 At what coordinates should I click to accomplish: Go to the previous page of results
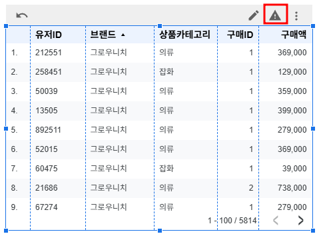pyautogui.click(x=276, y=221)
